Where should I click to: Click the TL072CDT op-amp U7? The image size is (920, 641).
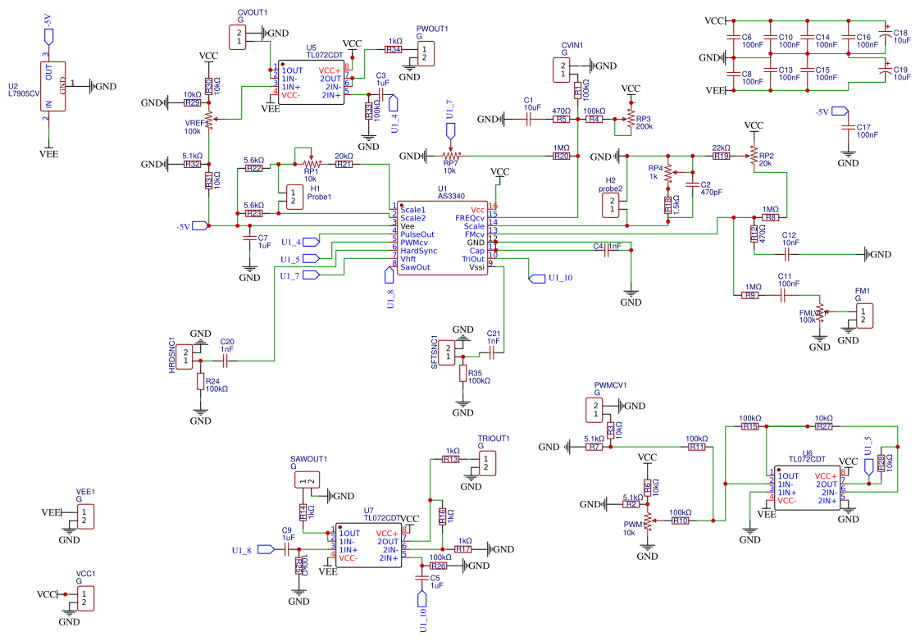[x=369, y=545]
